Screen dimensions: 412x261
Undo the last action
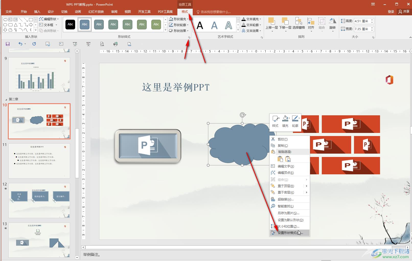tap(20, 44)
